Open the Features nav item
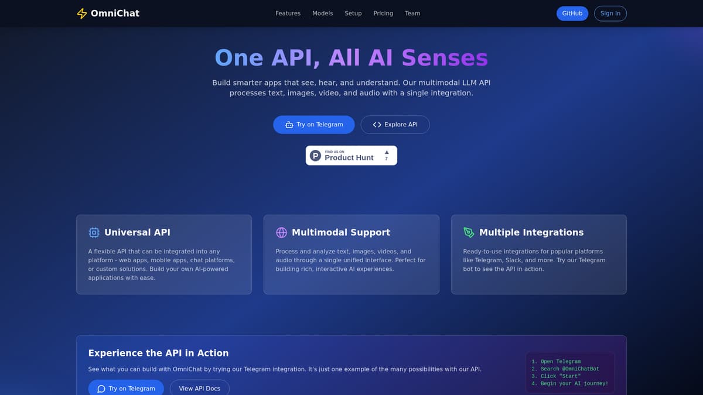Viewport: 703px width, 395px height. pyautogui.click(x=288, y=13)
